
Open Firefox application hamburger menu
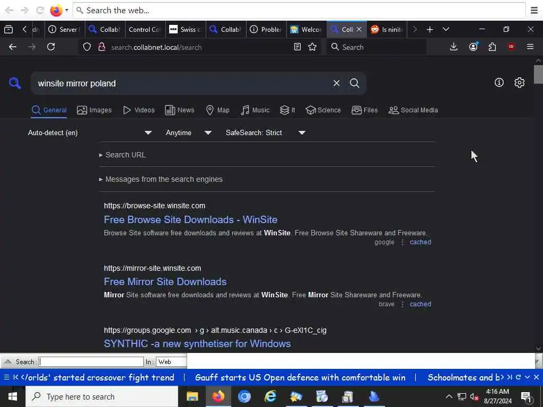[530, 47]
